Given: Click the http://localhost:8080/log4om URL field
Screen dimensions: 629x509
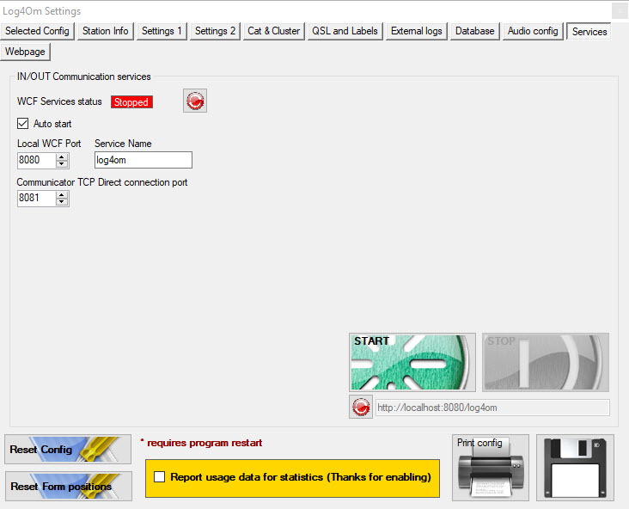Looking at the screenshot, I should click(x=492, y=408).
